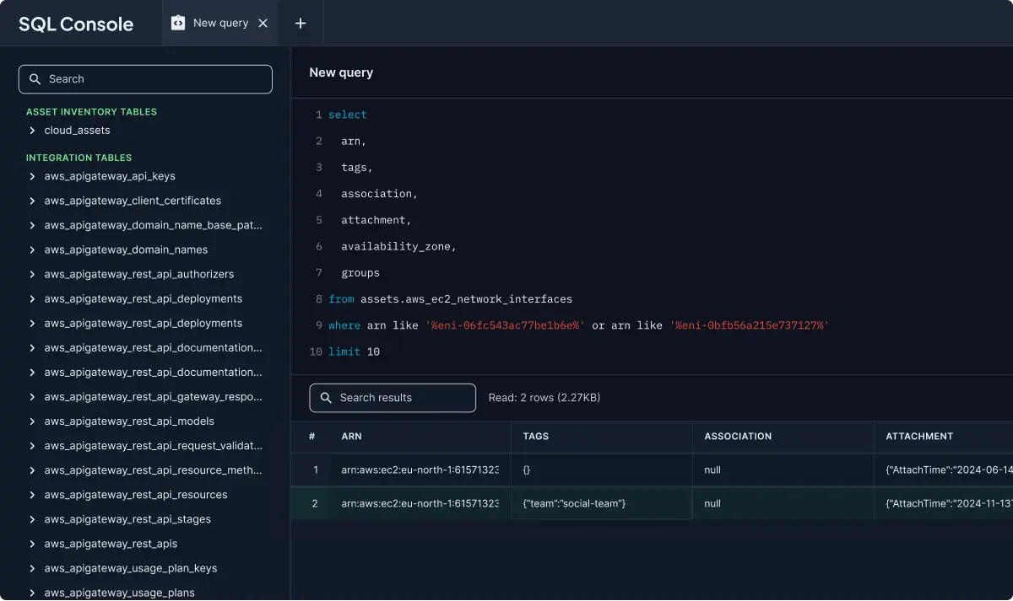Expand aws_apigateway_rest_api_request_validat chevron

(x=32, y=445)
